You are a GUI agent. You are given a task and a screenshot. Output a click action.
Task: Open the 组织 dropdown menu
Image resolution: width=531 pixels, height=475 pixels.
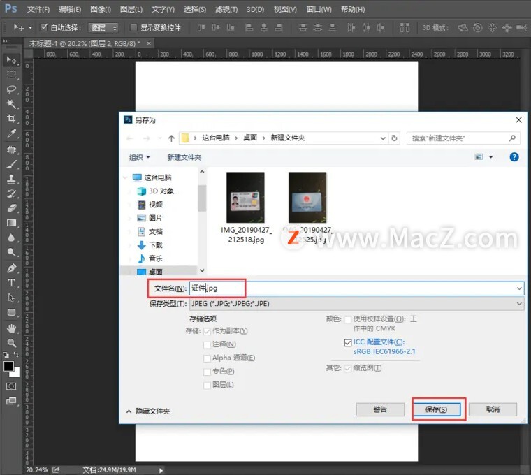(139, 157)
